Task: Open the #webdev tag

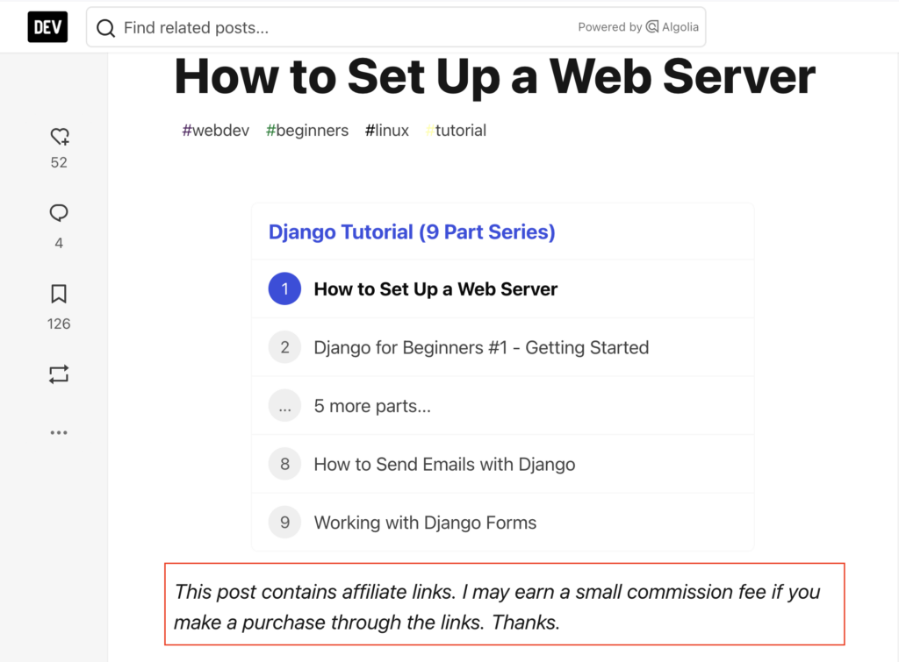Action: pos(215,130)
